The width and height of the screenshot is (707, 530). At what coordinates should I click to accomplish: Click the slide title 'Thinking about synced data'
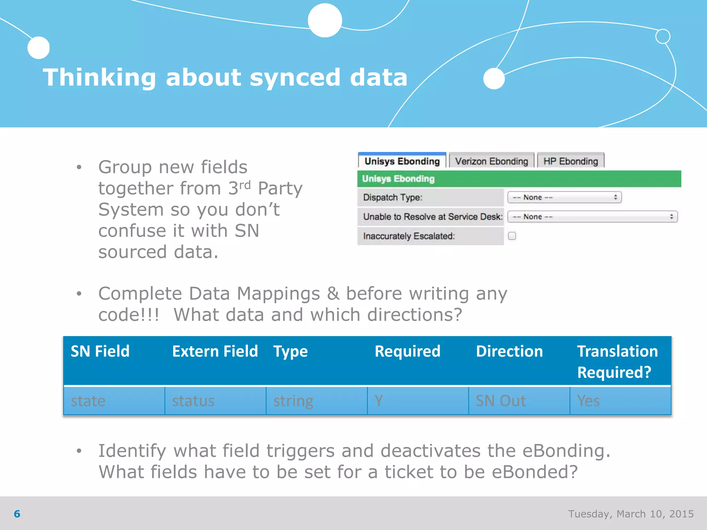[225, 77]
